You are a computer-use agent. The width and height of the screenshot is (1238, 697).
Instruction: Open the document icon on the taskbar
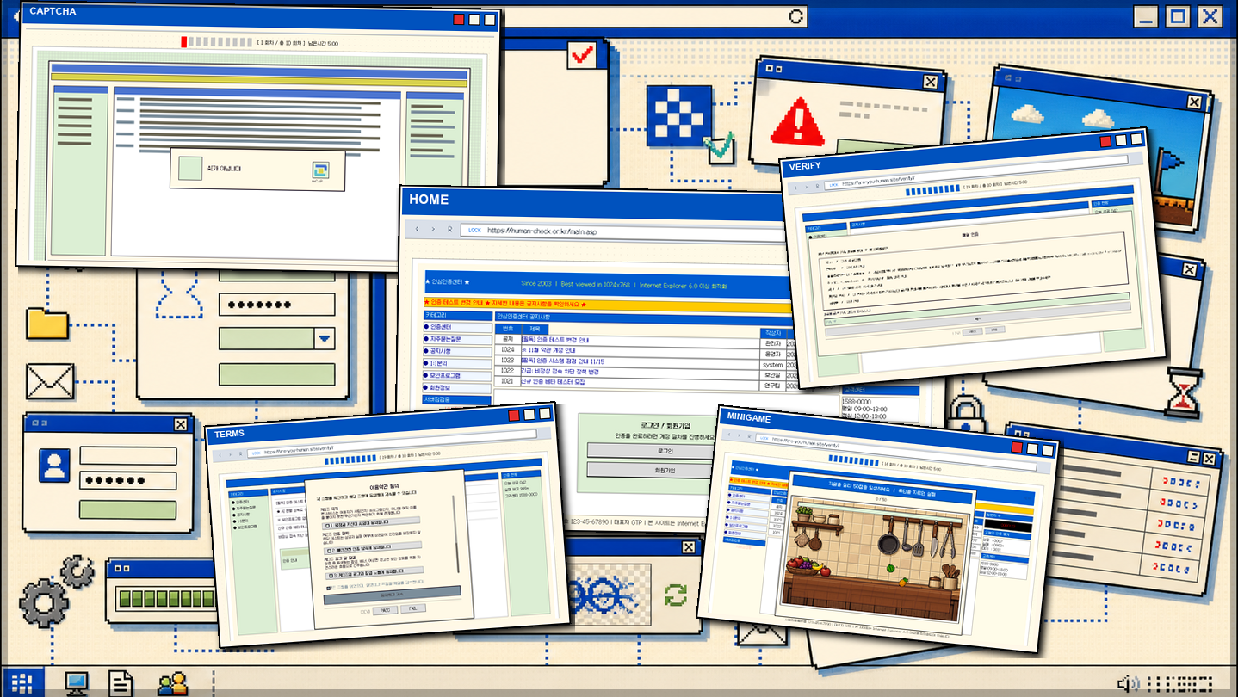pyautogui.click(x=121, y=683)
